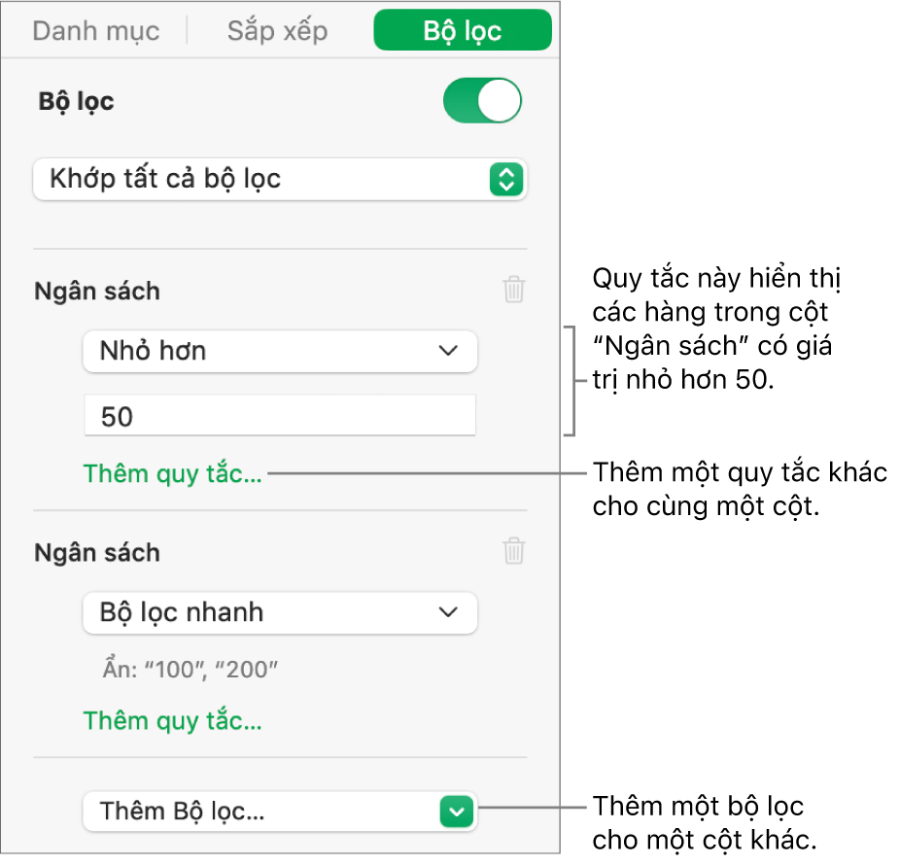Click trash icon beside the Bộ lọc nhanh filter
The width and height of the screenshot is (900, 864).
click(514, 552)
